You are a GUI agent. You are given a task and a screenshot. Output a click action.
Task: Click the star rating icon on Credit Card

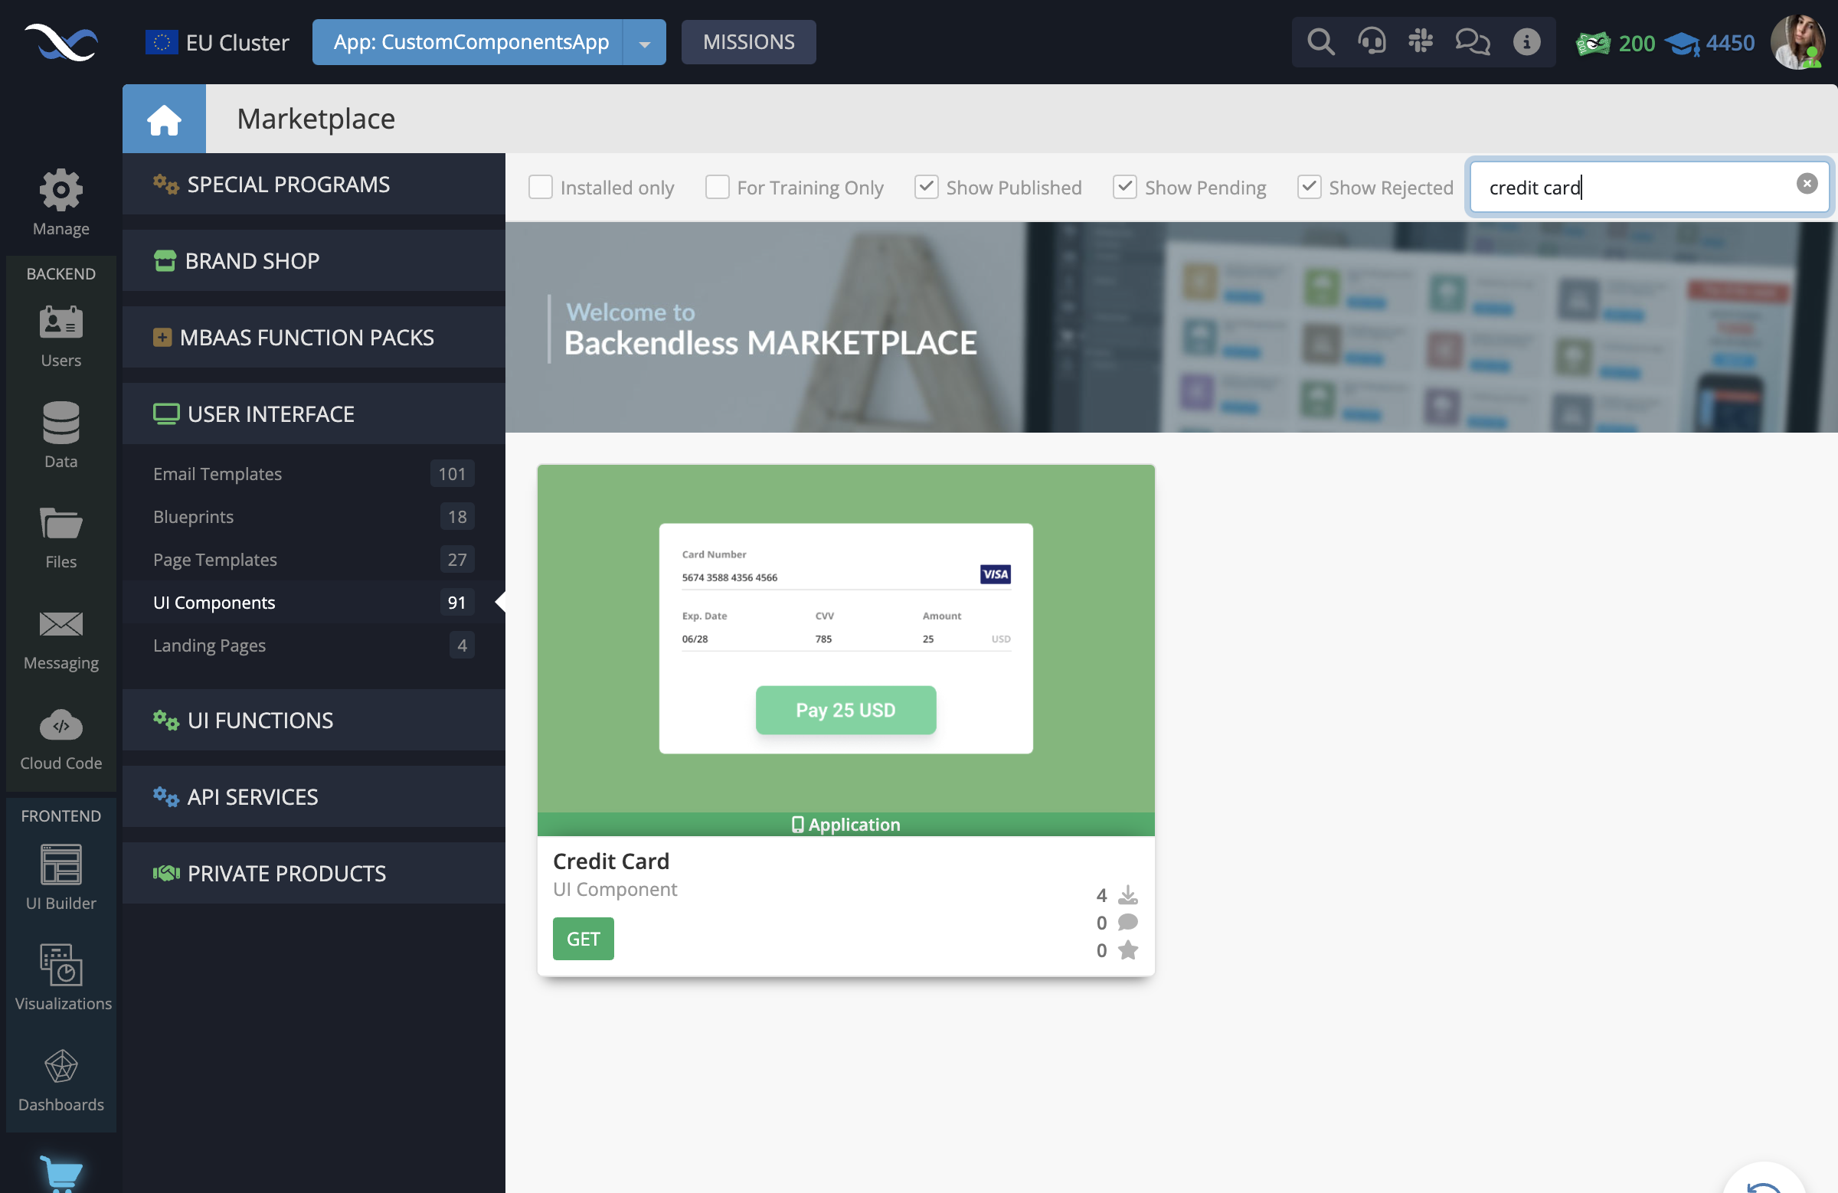(x=1128, y=951)
